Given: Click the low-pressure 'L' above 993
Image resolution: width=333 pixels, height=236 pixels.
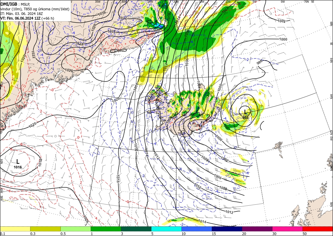Looking at the screenshot, I should click(245, 112).
